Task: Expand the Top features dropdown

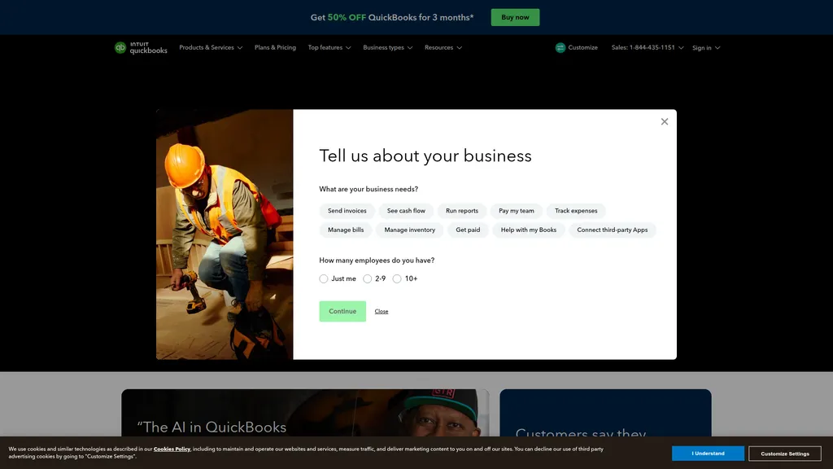Action: pyautogui.click(x=329, y=48)
